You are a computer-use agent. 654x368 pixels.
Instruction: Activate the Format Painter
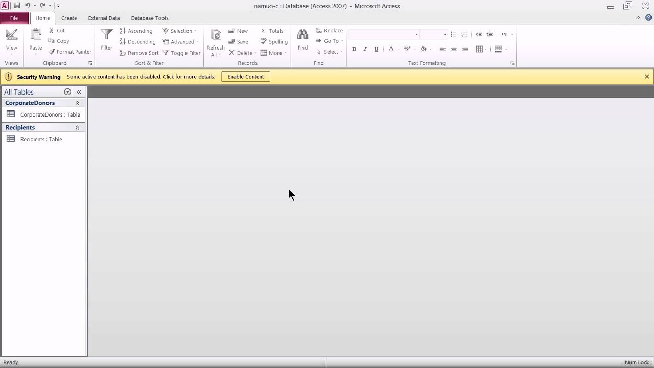[74, 52]
